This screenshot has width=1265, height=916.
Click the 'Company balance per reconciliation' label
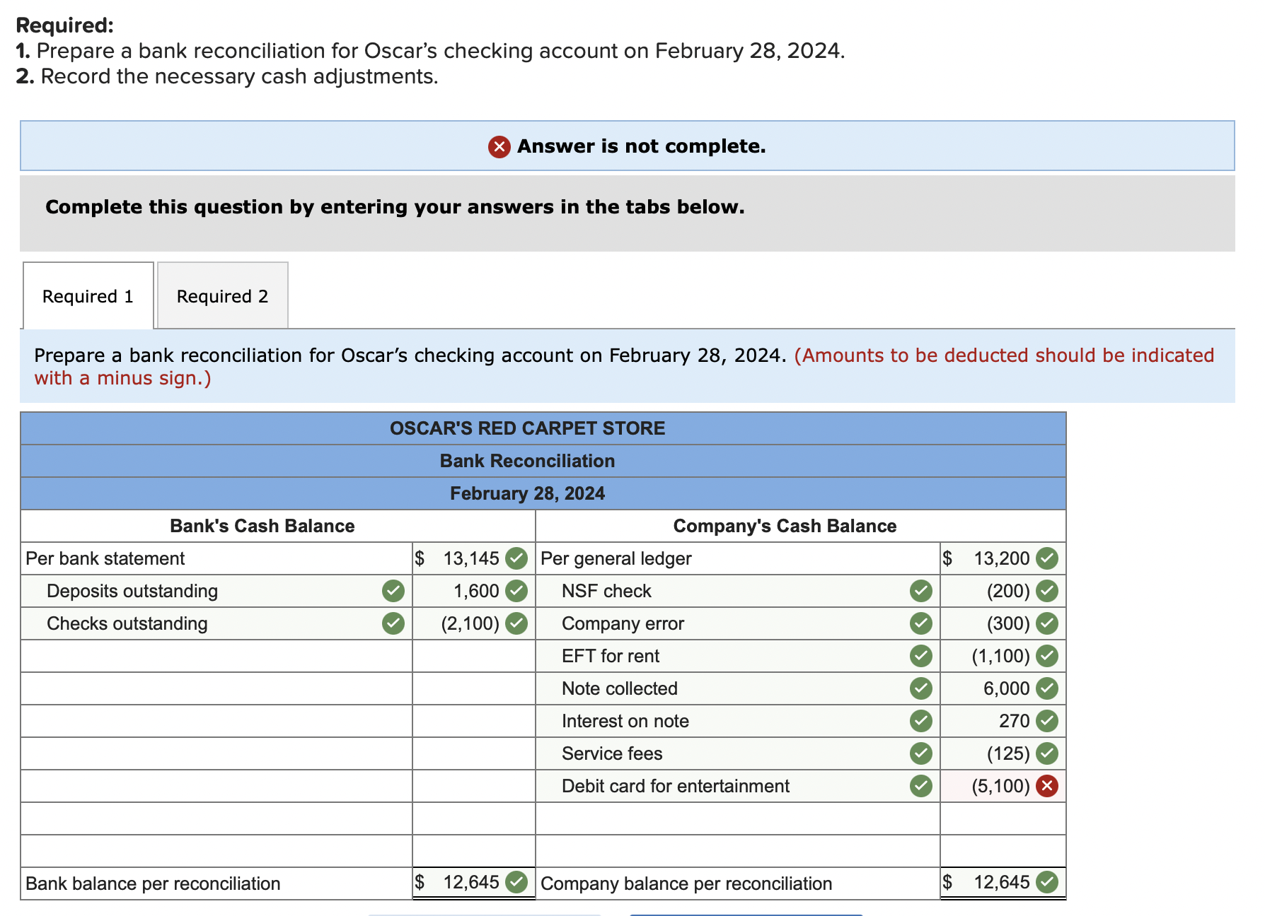click(x=686, y=883)
